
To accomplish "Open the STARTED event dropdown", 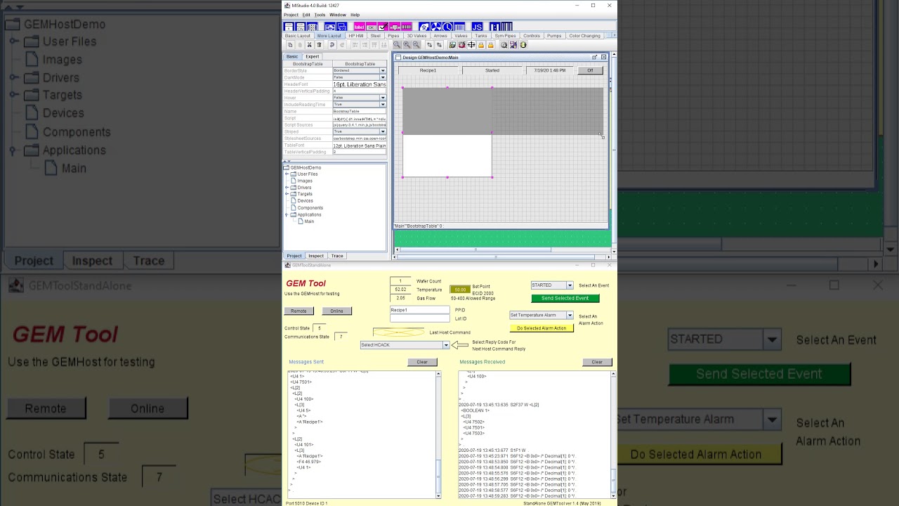I will [570, 285].
